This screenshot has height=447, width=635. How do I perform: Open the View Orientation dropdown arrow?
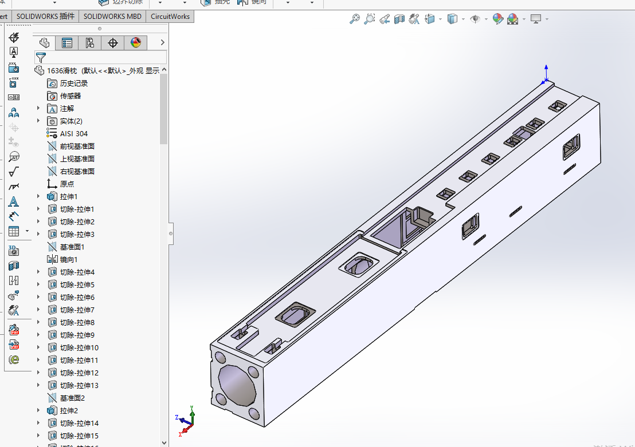[x=440, y=19]
